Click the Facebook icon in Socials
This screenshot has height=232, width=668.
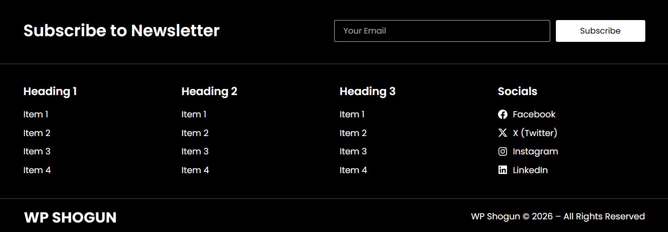coord(503,114)
